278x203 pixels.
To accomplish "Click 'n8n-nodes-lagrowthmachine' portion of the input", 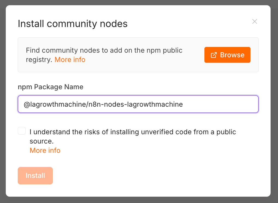I will click(x=136, y=104).
